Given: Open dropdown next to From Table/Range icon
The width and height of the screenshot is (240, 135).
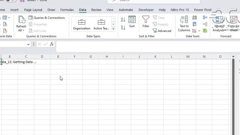Looking at the screenshot, I should (9, 18).
